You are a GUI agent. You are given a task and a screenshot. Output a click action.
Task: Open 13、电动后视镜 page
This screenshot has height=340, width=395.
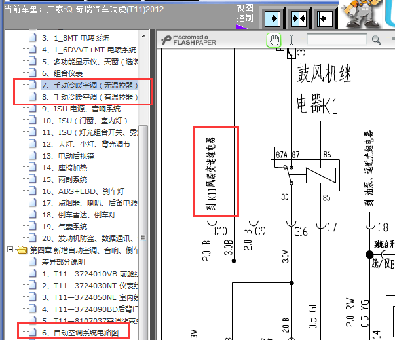68,156
